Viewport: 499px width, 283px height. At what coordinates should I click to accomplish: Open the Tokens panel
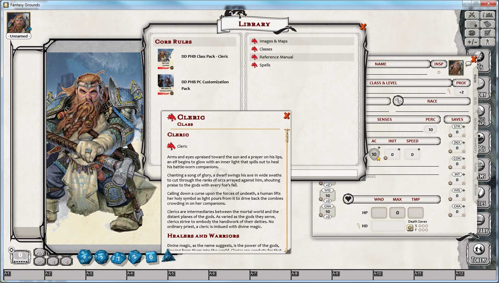pos(478,253)
